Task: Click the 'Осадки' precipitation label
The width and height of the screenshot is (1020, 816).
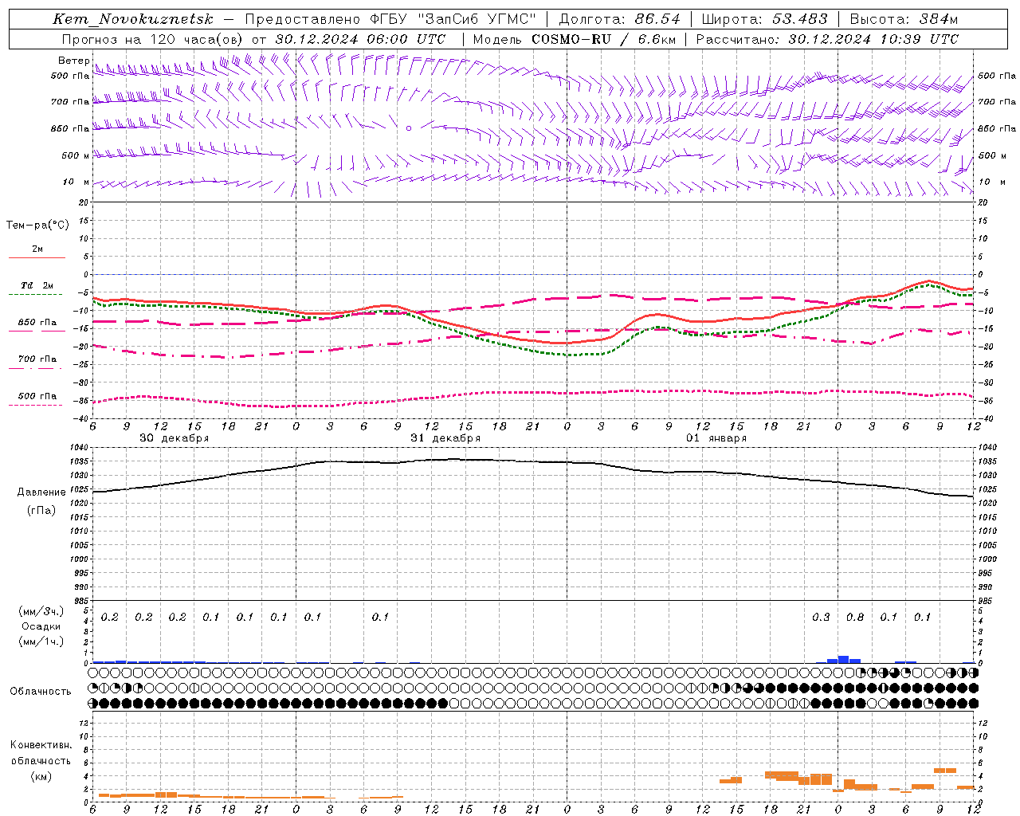Action: pos(41,626)
